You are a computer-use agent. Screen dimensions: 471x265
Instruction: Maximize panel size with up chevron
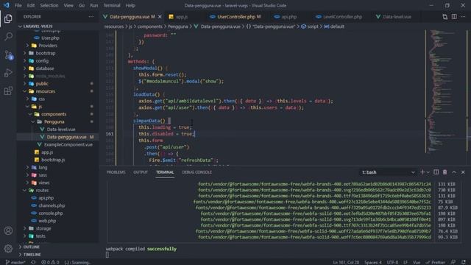(454, 172)
